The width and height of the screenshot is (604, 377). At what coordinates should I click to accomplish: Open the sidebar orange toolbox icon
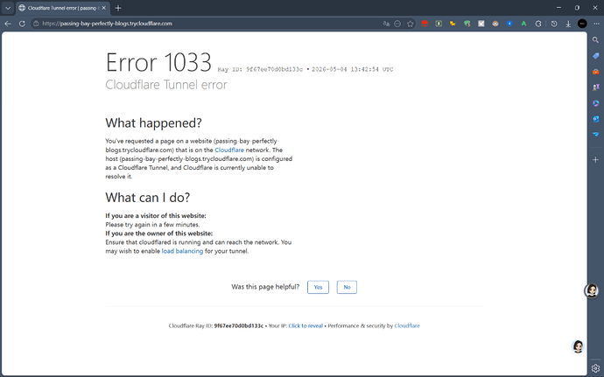(595, 72)
